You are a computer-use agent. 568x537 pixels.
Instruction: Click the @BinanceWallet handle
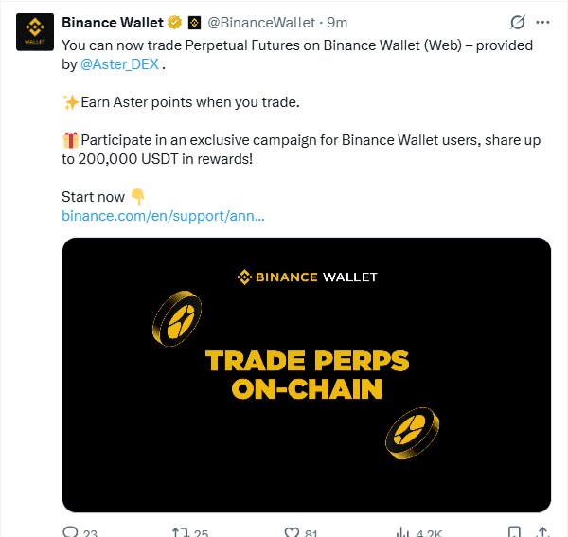(261, 22)
